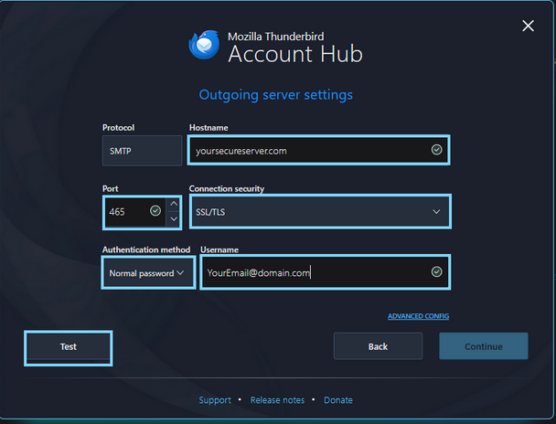The height and width of the screenshot is (424, 556).
Task: Click the Donate link
Action: pyautogui.click(x=337, y=400)
